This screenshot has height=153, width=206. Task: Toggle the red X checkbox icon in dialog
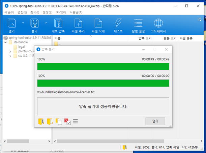coord(67,122)
